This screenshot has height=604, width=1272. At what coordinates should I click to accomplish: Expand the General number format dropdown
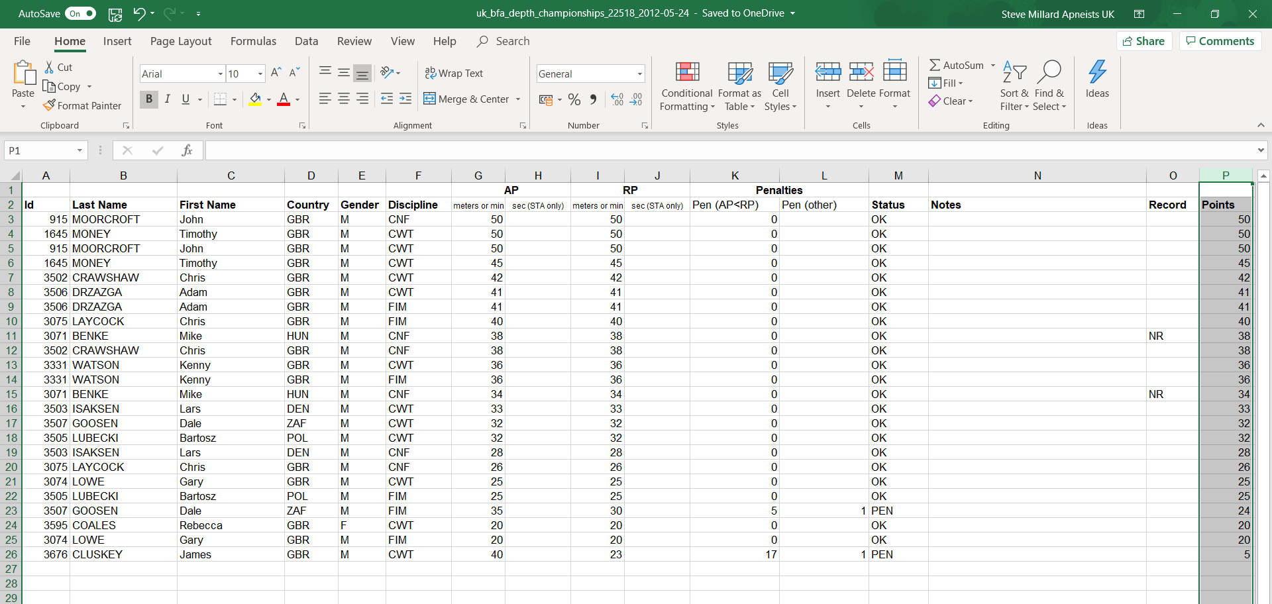click(639, 74)
